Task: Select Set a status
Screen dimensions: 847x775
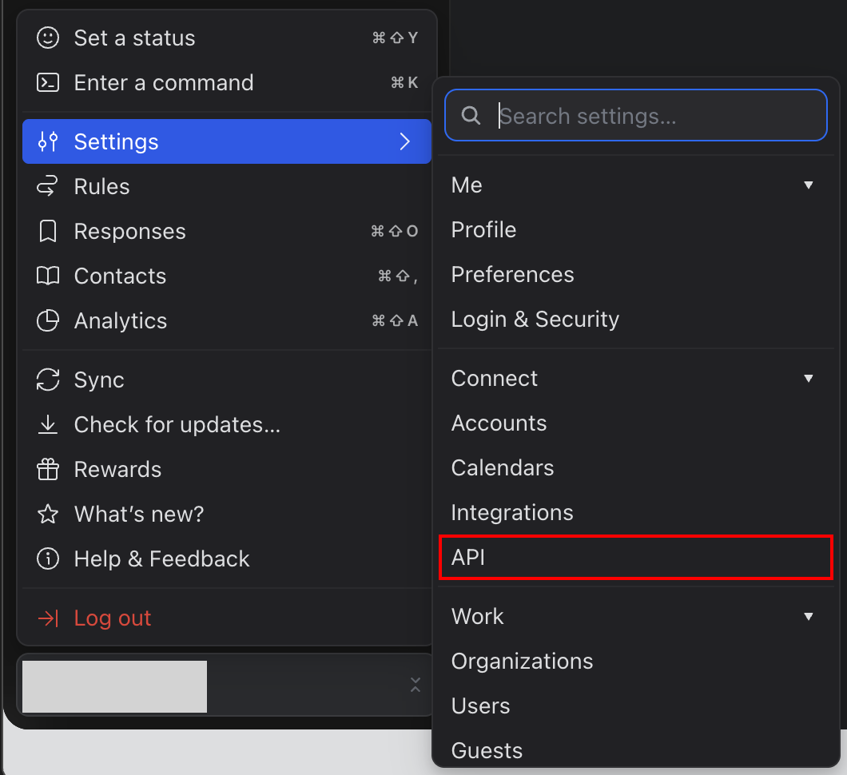Action: pyautogui.click(x=227, y=38)
